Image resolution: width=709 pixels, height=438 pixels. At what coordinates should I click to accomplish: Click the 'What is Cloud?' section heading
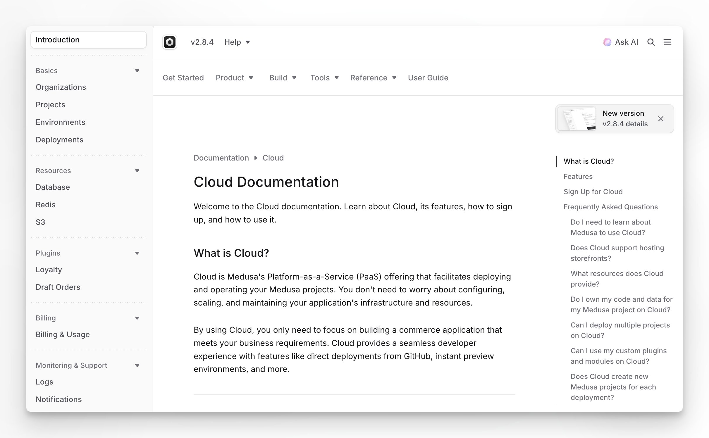(231, 253)
